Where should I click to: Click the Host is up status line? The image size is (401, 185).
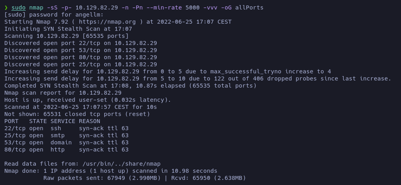[x=88, y=100]
